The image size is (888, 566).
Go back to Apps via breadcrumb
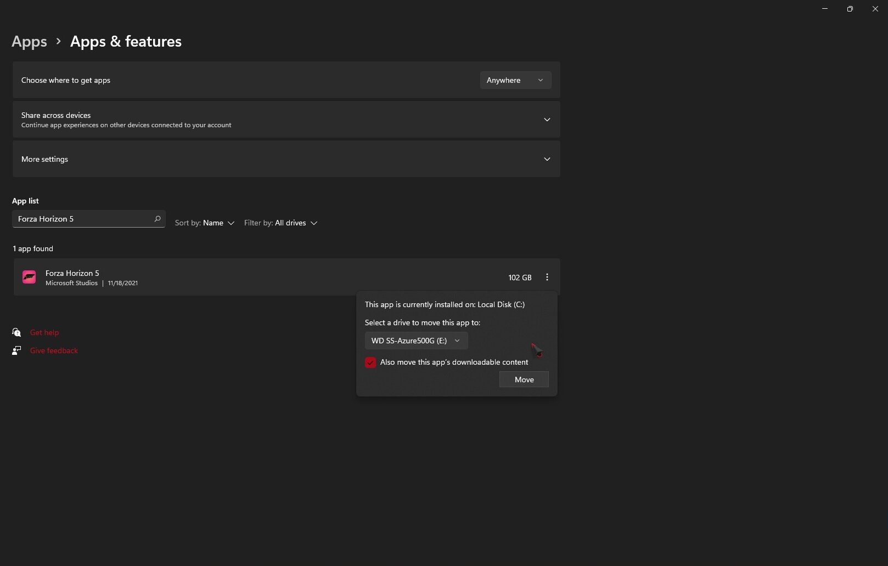point(30,42)
